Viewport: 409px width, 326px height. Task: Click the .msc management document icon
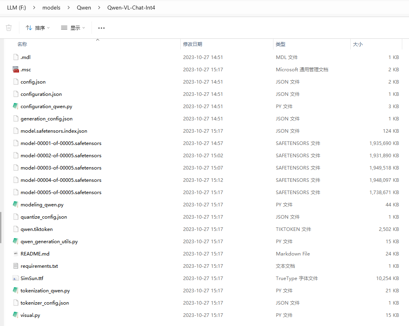click(16, 69)
